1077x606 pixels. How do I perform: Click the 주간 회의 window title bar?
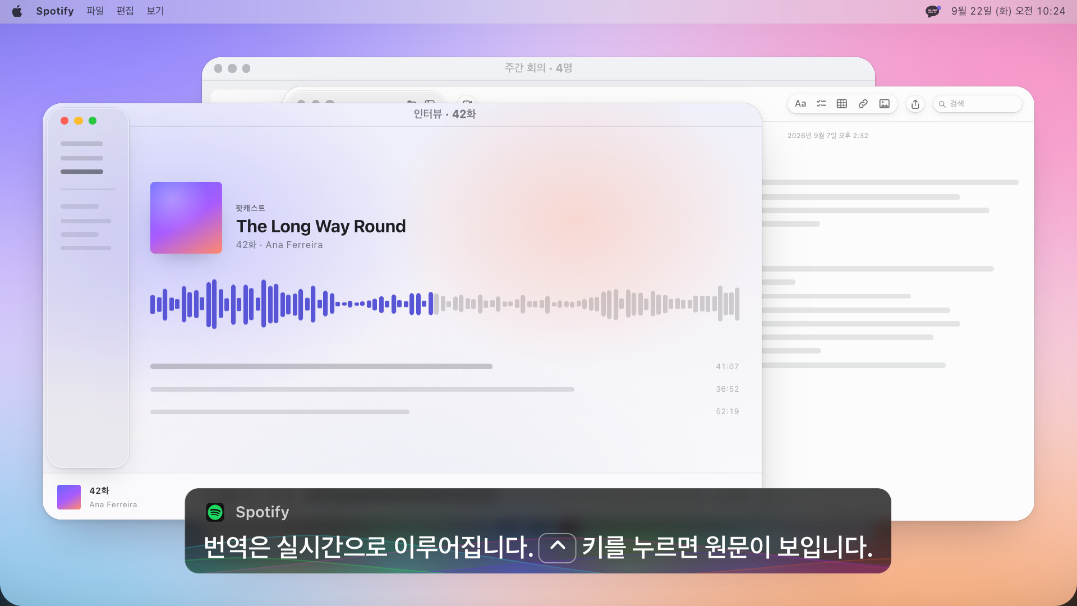(x=538, y=68)
